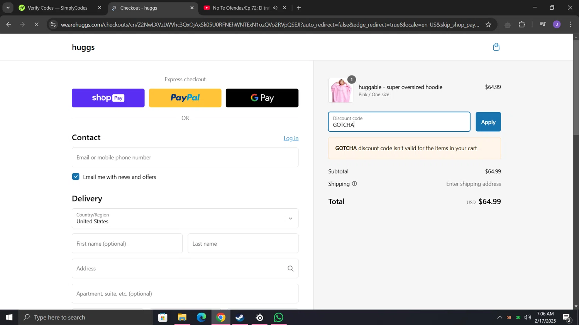
Task: Open the settings-like taskbar app icon
Action: pos(259,317)
